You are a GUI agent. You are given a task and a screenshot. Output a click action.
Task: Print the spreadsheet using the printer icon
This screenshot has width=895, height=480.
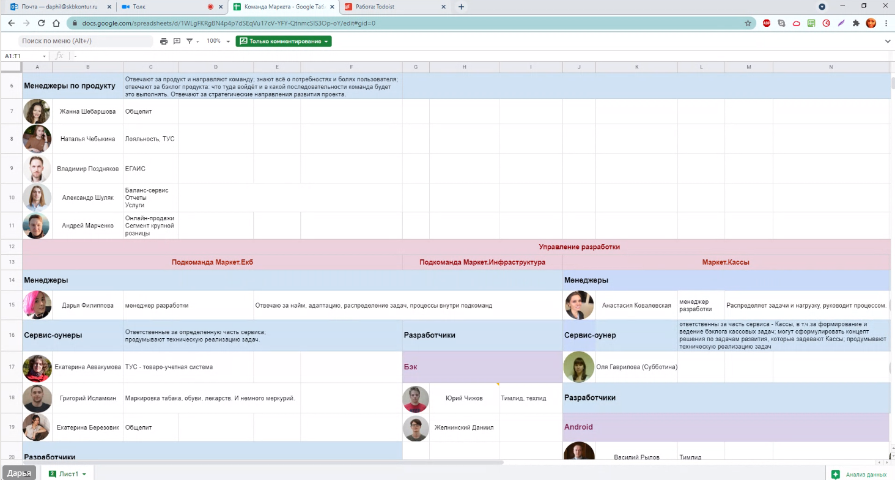tap(163, 41)
